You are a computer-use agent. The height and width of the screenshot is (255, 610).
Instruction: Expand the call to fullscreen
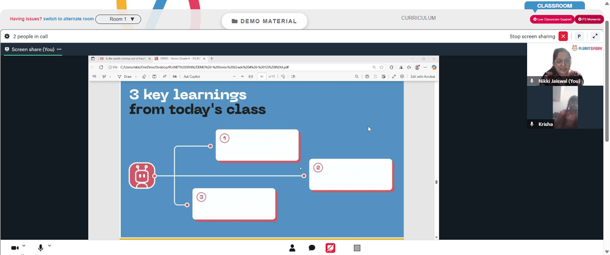[x=595, y=36]
